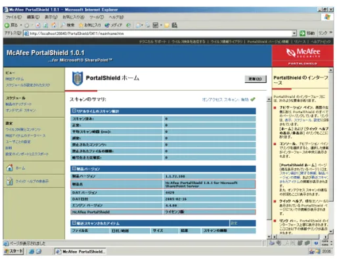The image size is (337, 259).
Task: Click the Refresh page icon in toolbar
Action: click(x=45, y=26)
